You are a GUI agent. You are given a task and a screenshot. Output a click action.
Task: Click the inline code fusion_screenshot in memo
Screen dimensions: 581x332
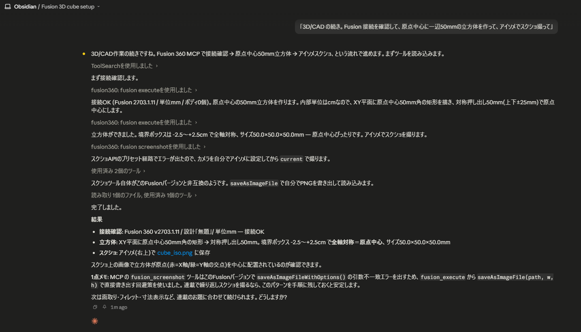click(158, 277)
